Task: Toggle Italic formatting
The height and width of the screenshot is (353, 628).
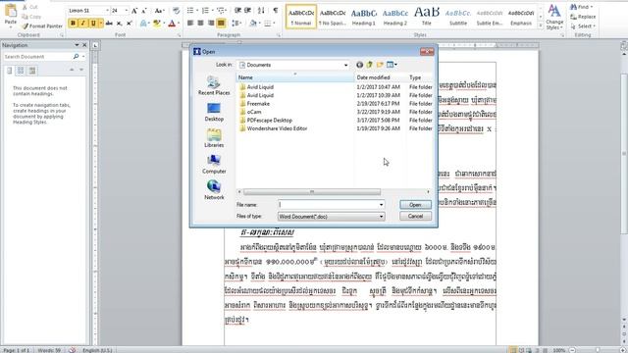Action: 82,24
